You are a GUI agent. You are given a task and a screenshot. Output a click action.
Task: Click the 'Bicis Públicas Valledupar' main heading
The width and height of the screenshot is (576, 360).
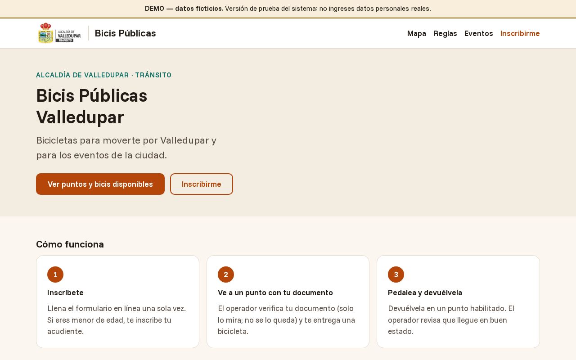[x=92, y=107]
